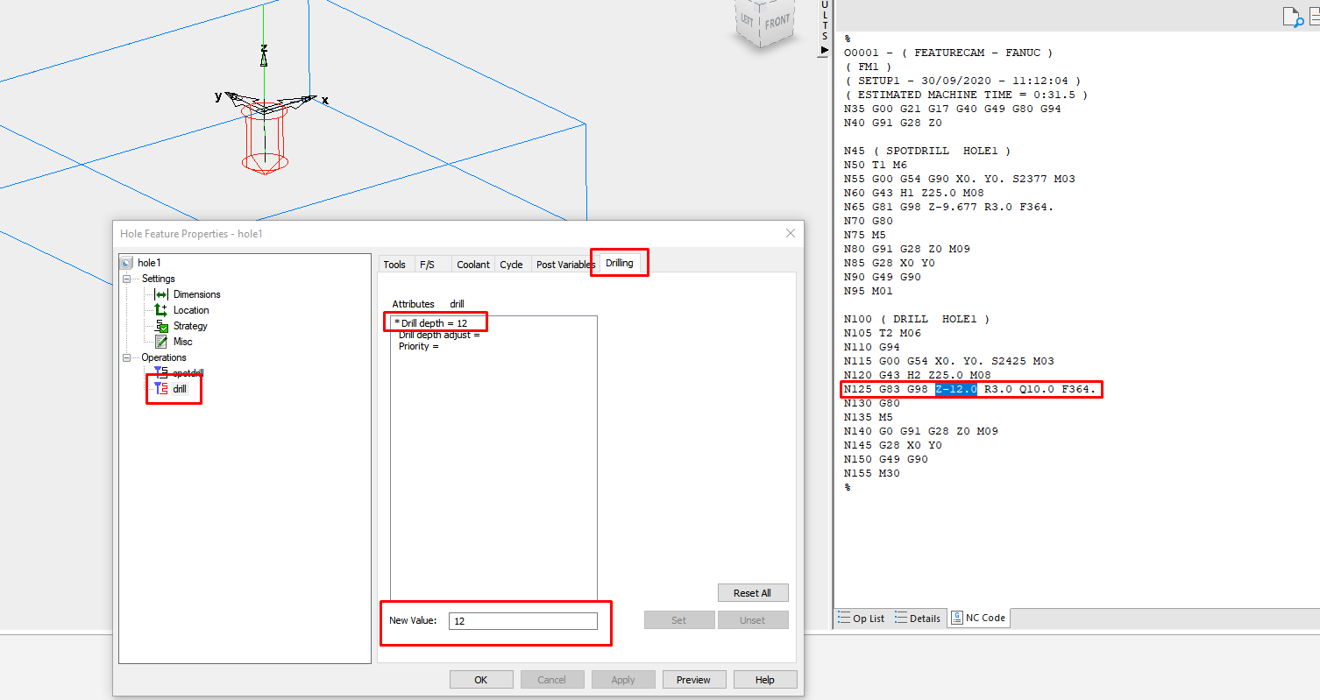Select the drill operation icon
1320x700 pixels.
point(160,388)
